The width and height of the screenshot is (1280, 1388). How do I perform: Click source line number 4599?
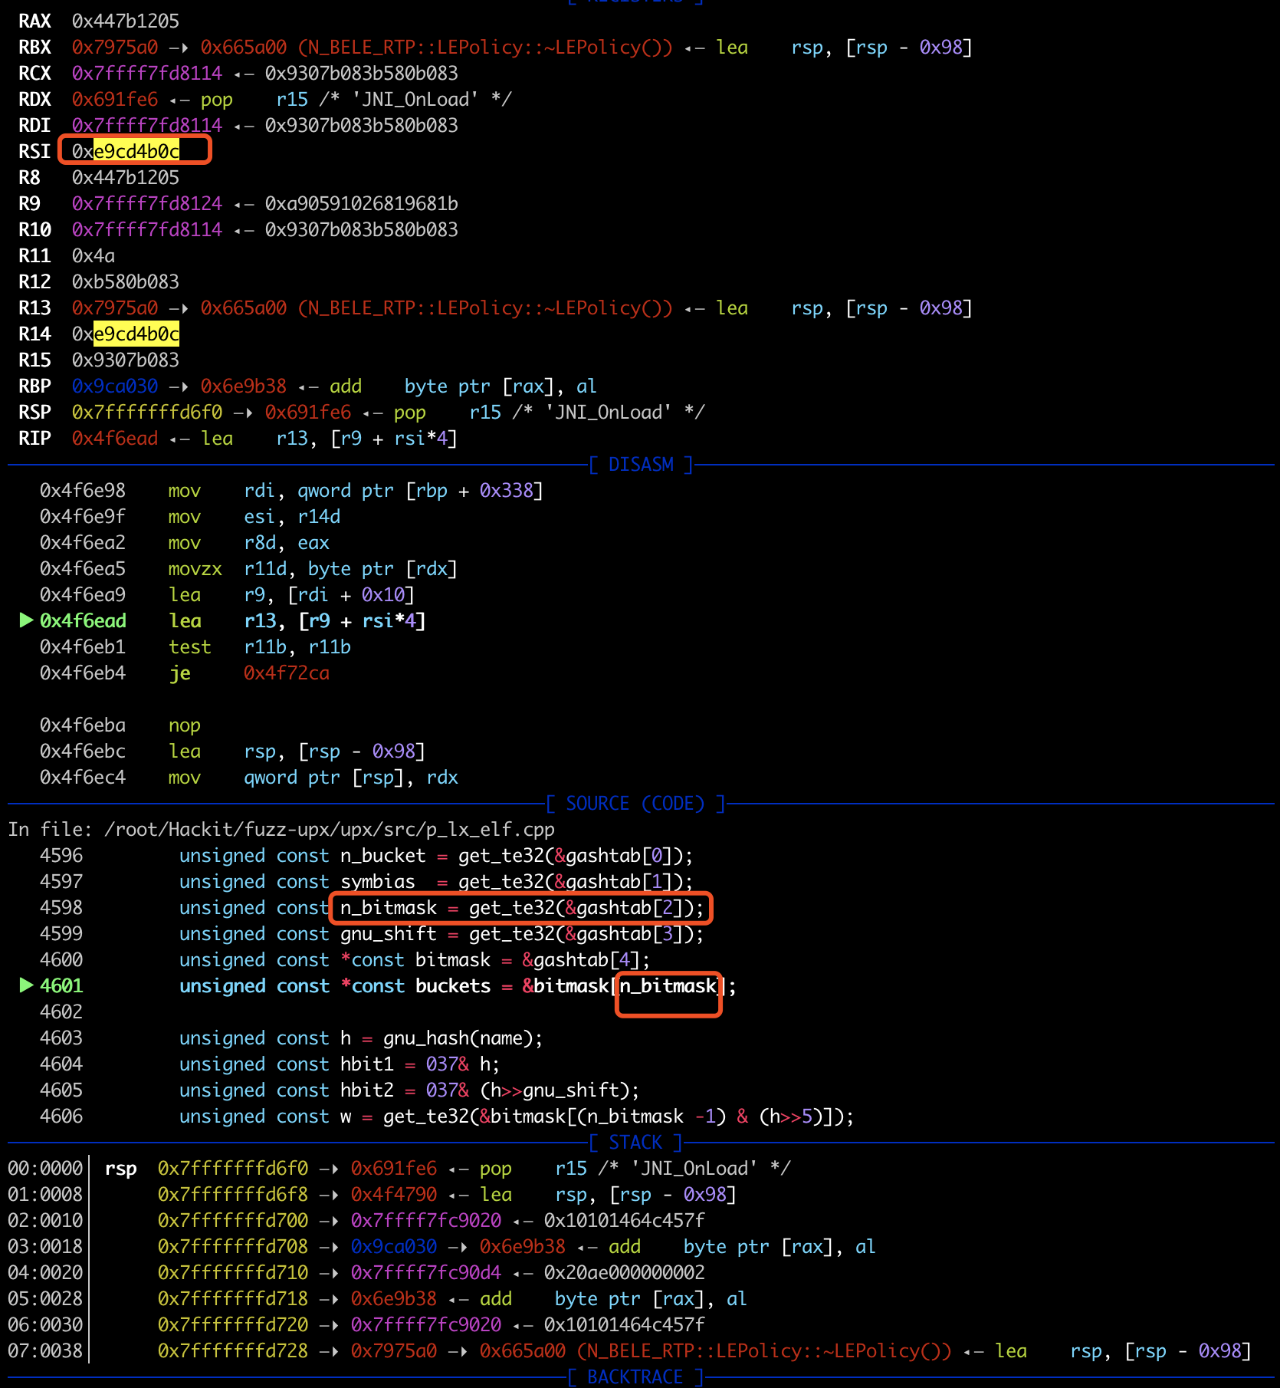(x=61, y=934)
